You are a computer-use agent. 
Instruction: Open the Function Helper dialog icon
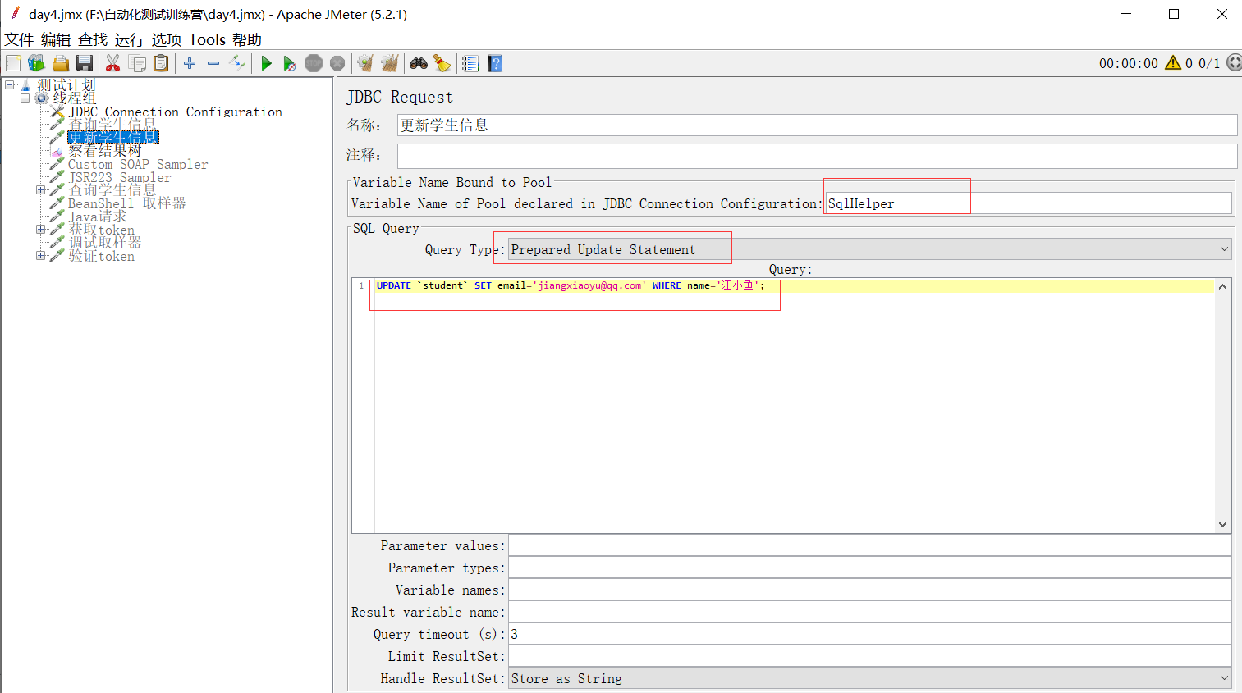tap(470, 63)
